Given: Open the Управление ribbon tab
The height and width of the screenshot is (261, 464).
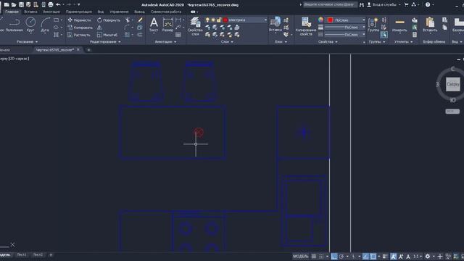Looking at the screenshot, I should click(119, 12).
